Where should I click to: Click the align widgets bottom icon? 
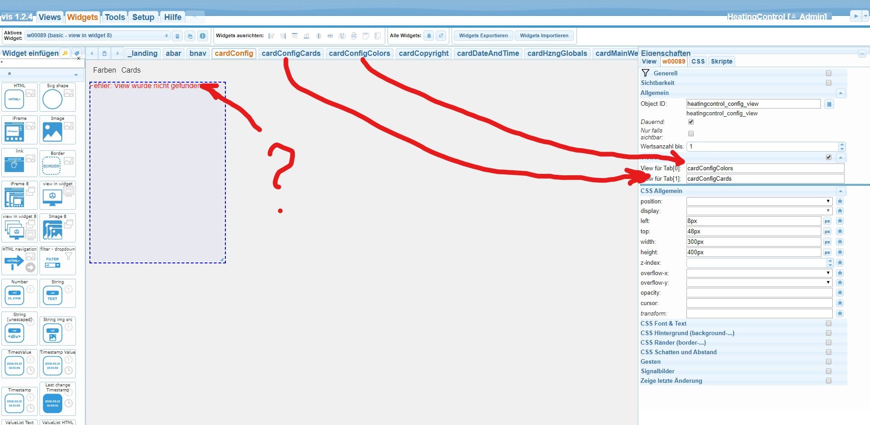(307, 36)
